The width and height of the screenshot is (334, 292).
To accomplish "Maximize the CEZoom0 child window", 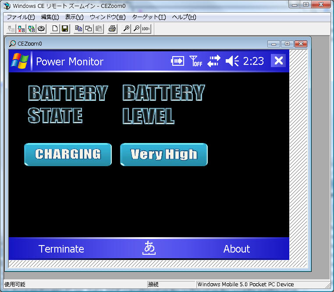I will (x=287, y=44).
